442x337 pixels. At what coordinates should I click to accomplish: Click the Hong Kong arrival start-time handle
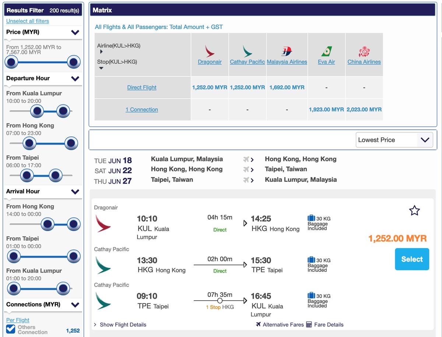[48, 224]
